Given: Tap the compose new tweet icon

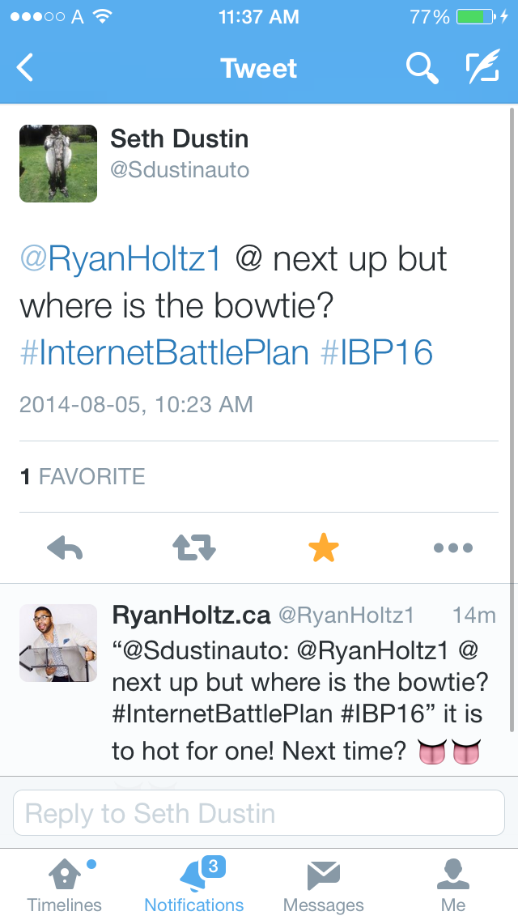Looking at the screenshot, I should 483,68.
